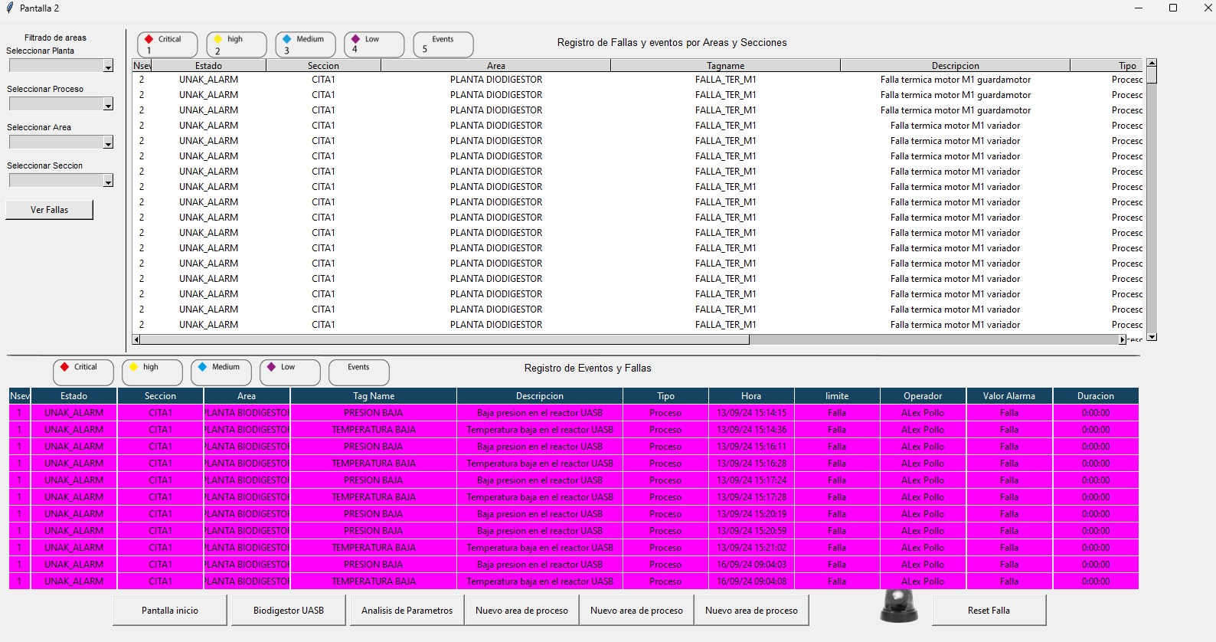
Task: Toggle the blue Medium filter in the top panel
Action: click(305, 44)
